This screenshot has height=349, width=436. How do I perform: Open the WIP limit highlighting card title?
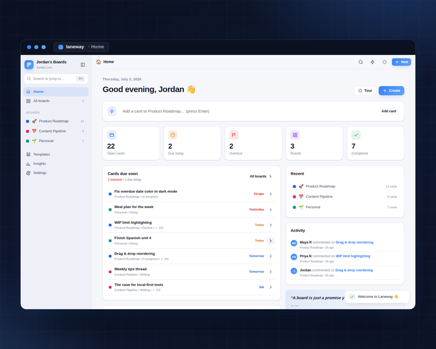coord(133,222)
